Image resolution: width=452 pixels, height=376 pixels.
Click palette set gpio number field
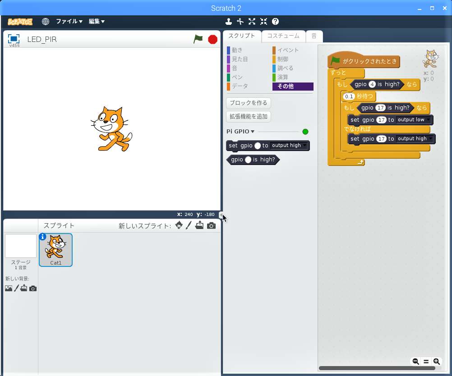pos(258,146)
